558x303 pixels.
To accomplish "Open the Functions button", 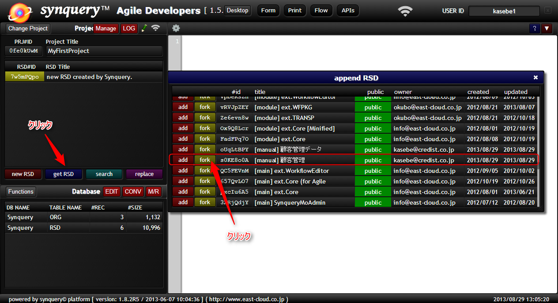I will (21, 191).
